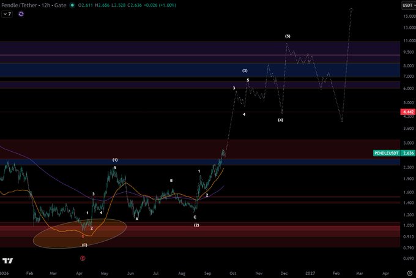This screenshot has height=278, width=416.
Task: Click the 8.000 price axis value
Action: [x=409, y=66]
